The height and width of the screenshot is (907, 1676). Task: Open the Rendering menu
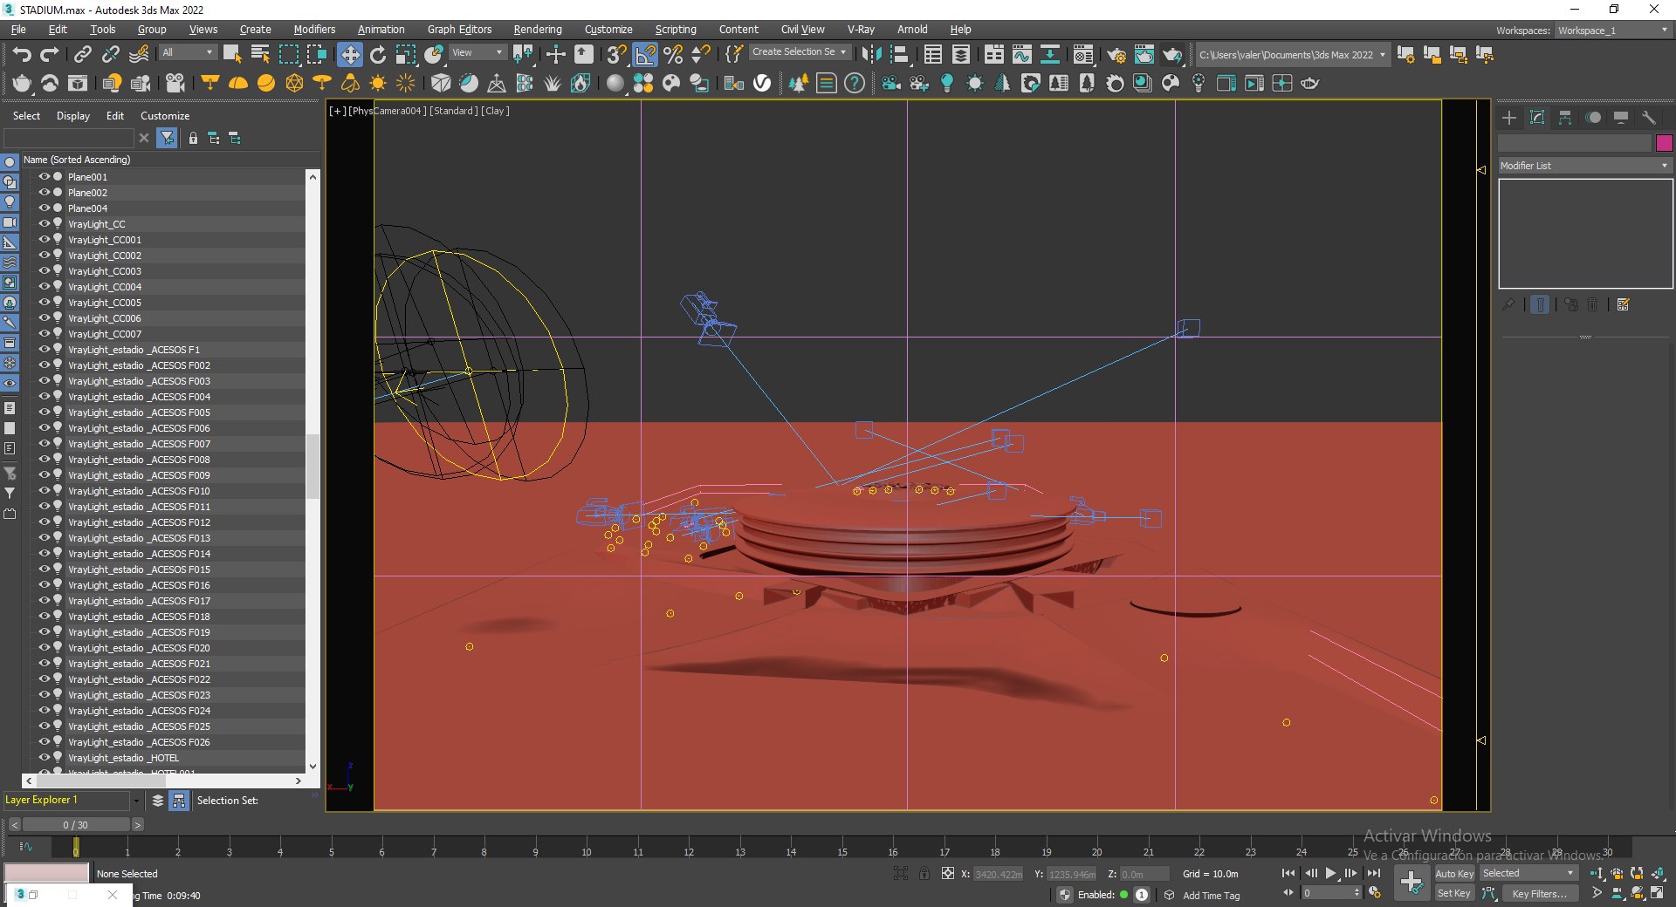pos(538,30)
